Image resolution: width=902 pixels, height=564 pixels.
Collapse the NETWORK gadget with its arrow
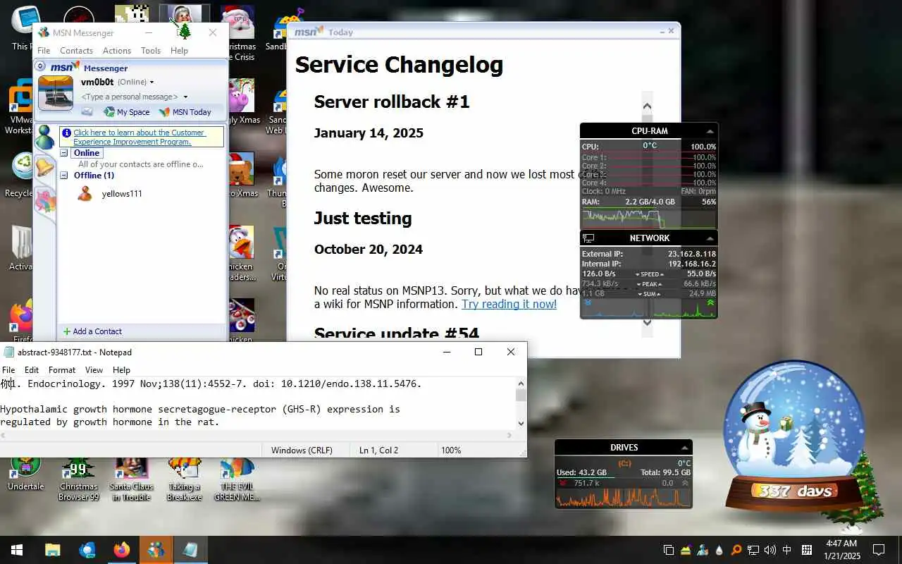point(710,238)
